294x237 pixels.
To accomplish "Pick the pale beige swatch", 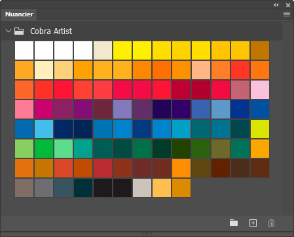I will click(103, 50).
